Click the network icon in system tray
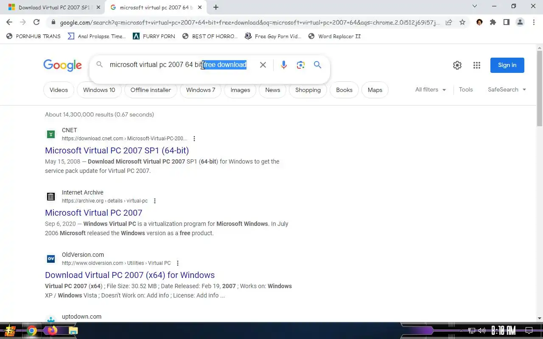The height and width of the screenshot is (339, 543). pos(472,331)
